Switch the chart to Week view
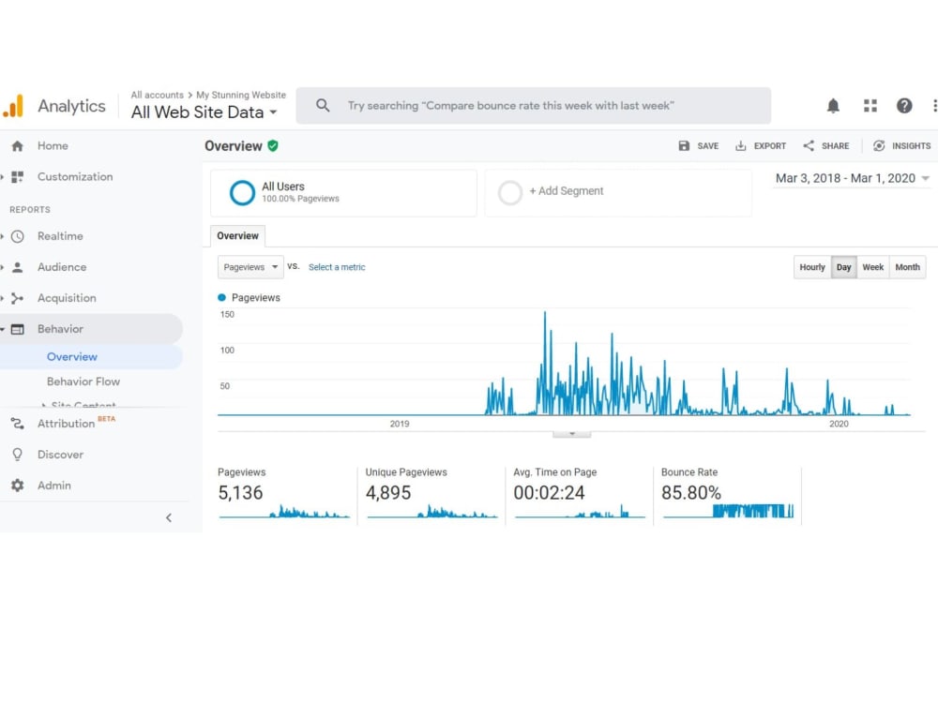938x703 pixels. pos(872,267)
